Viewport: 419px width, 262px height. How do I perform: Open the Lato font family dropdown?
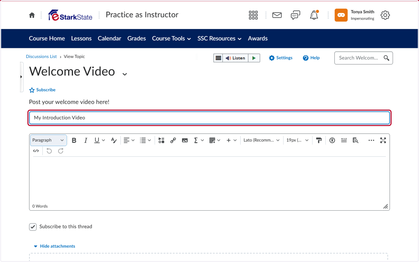click(x=262, y=140)
